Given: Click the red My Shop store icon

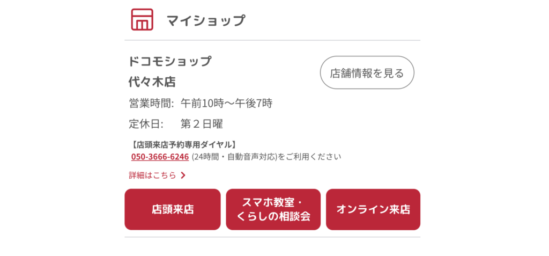Looking at the screenshot, I should (x=142, y=20).
